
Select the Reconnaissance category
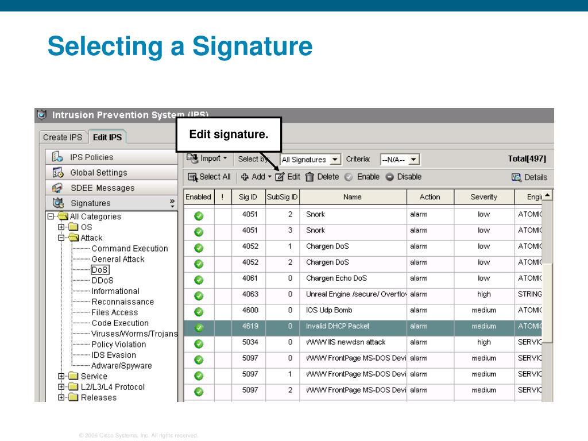tap(123, 302)
